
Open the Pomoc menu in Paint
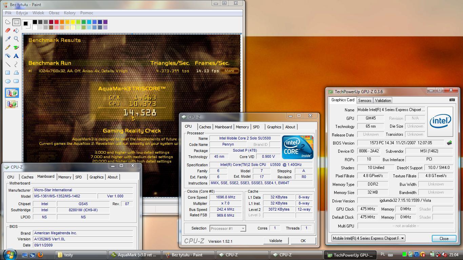[x=87, y=13]
